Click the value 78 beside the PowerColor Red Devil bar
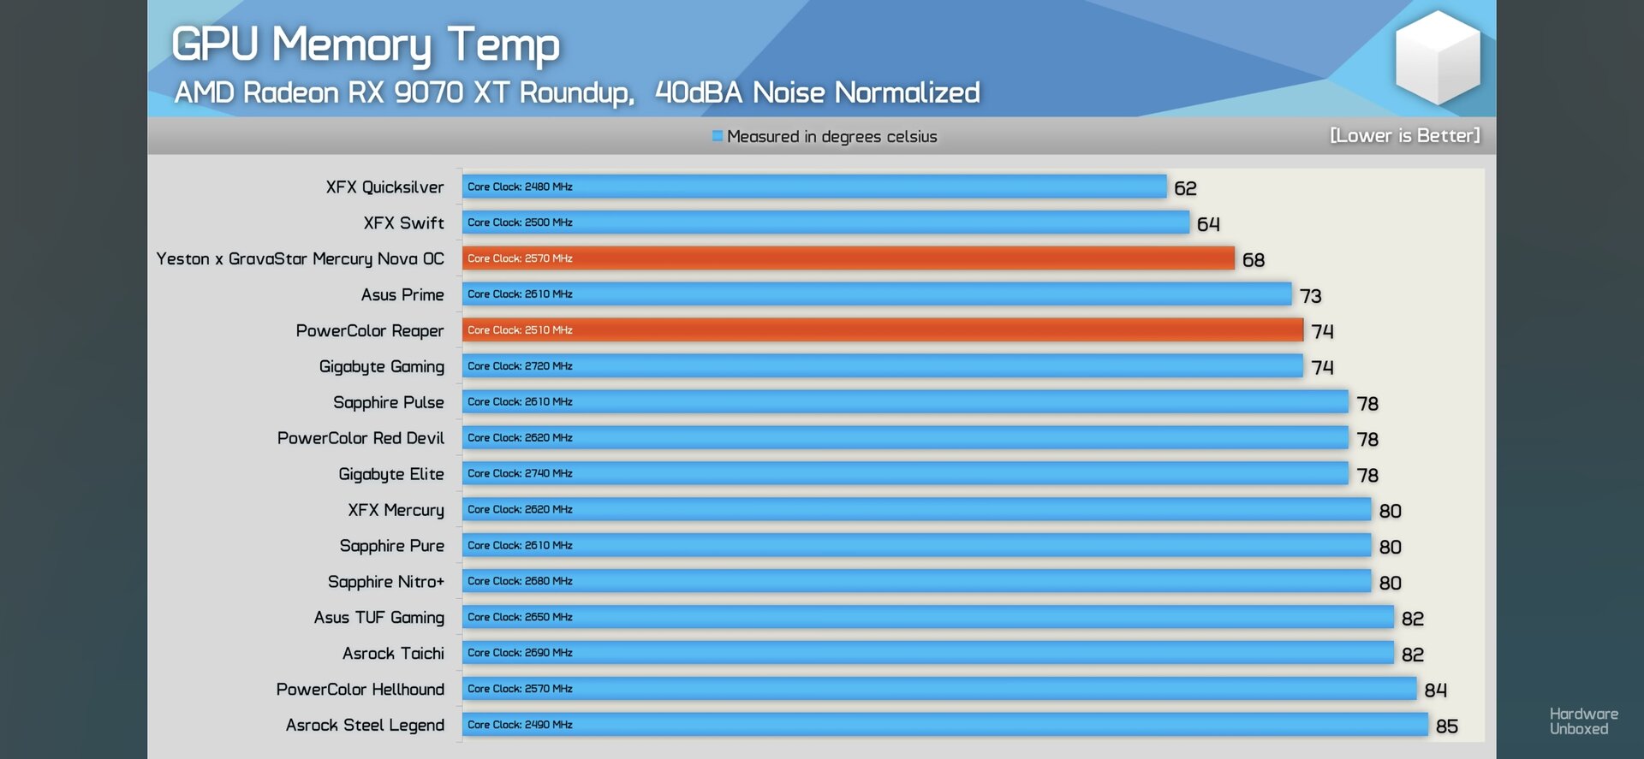Screen dimensions: 1644x759 click(x=1367, y=440)
